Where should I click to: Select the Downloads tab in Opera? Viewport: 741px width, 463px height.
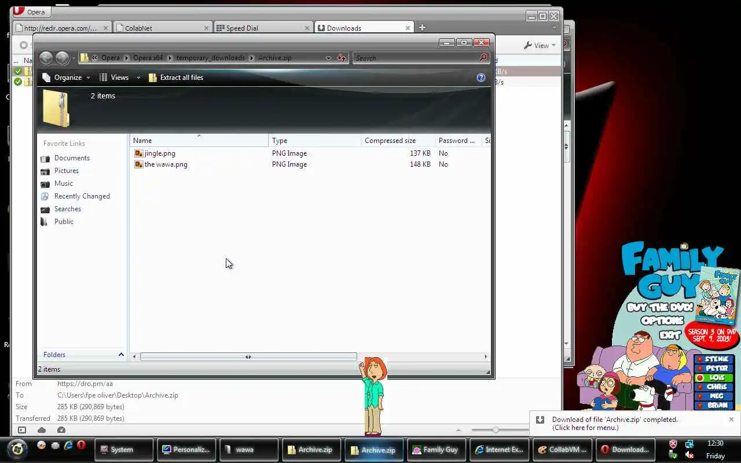364,28
